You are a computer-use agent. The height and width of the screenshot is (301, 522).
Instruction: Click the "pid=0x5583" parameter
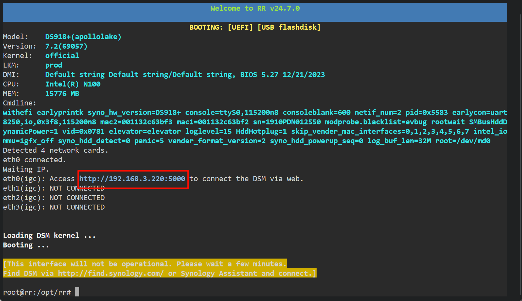(x=426, y=113)
